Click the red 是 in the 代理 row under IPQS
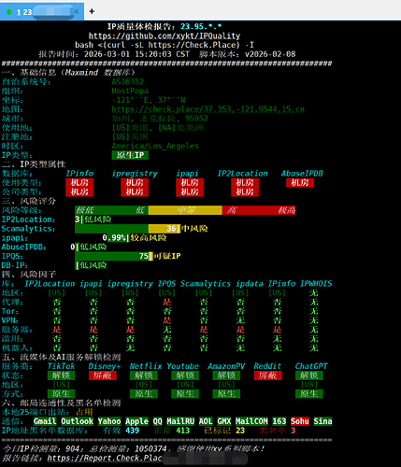 click(167, 302)
